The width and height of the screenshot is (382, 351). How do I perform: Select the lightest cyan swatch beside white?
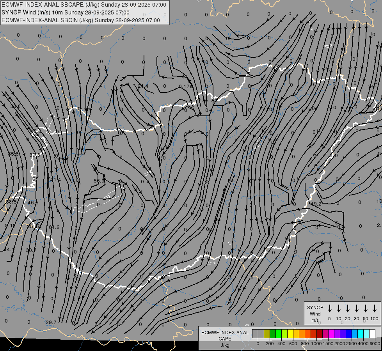pos(366,333)
